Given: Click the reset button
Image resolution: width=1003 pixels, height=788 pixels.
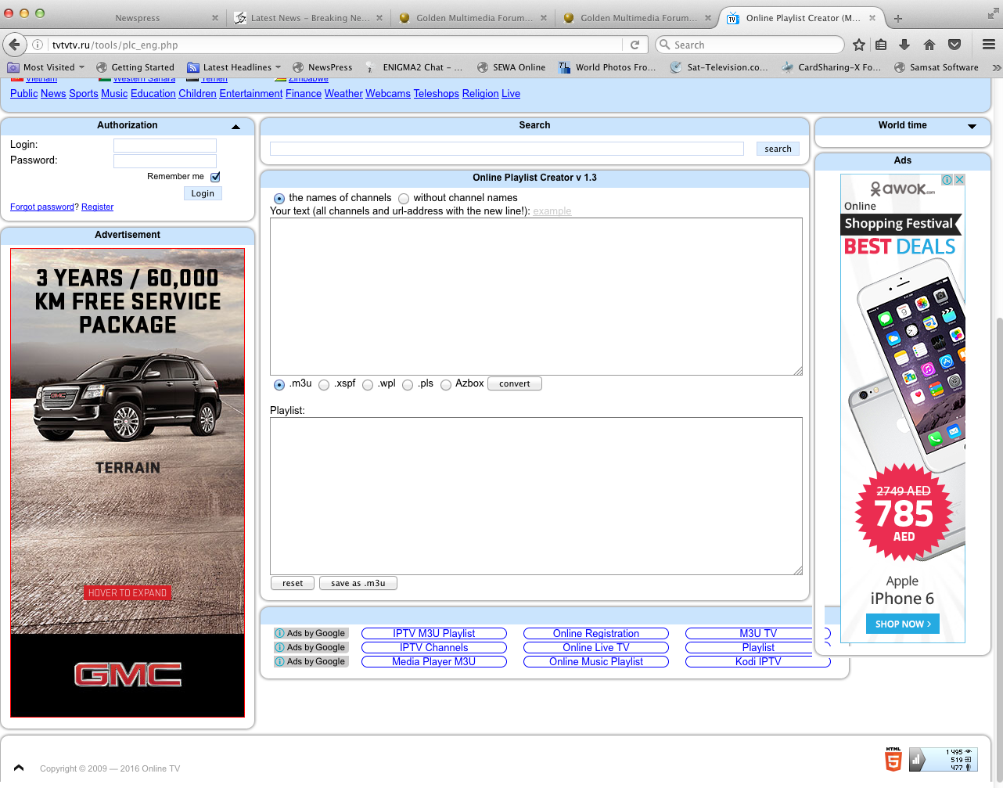Looking at the screenshot, I should (293, 583).
